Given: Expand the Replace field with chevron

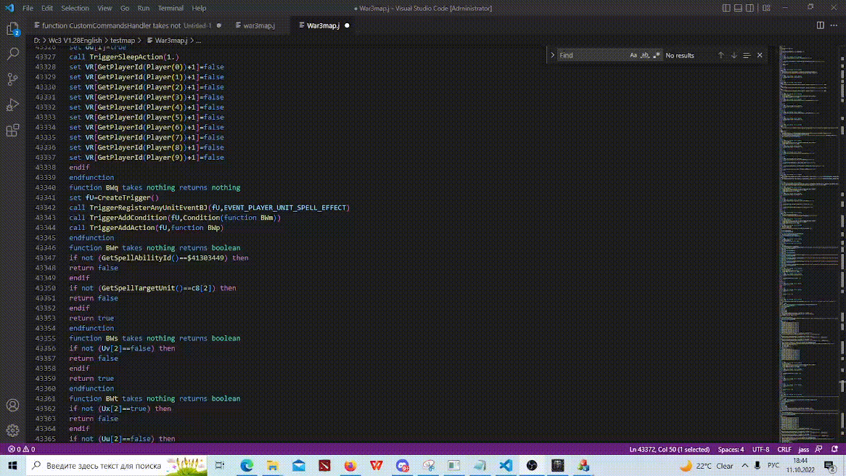Looking at the screenshot, I should (x=553, y=56).
